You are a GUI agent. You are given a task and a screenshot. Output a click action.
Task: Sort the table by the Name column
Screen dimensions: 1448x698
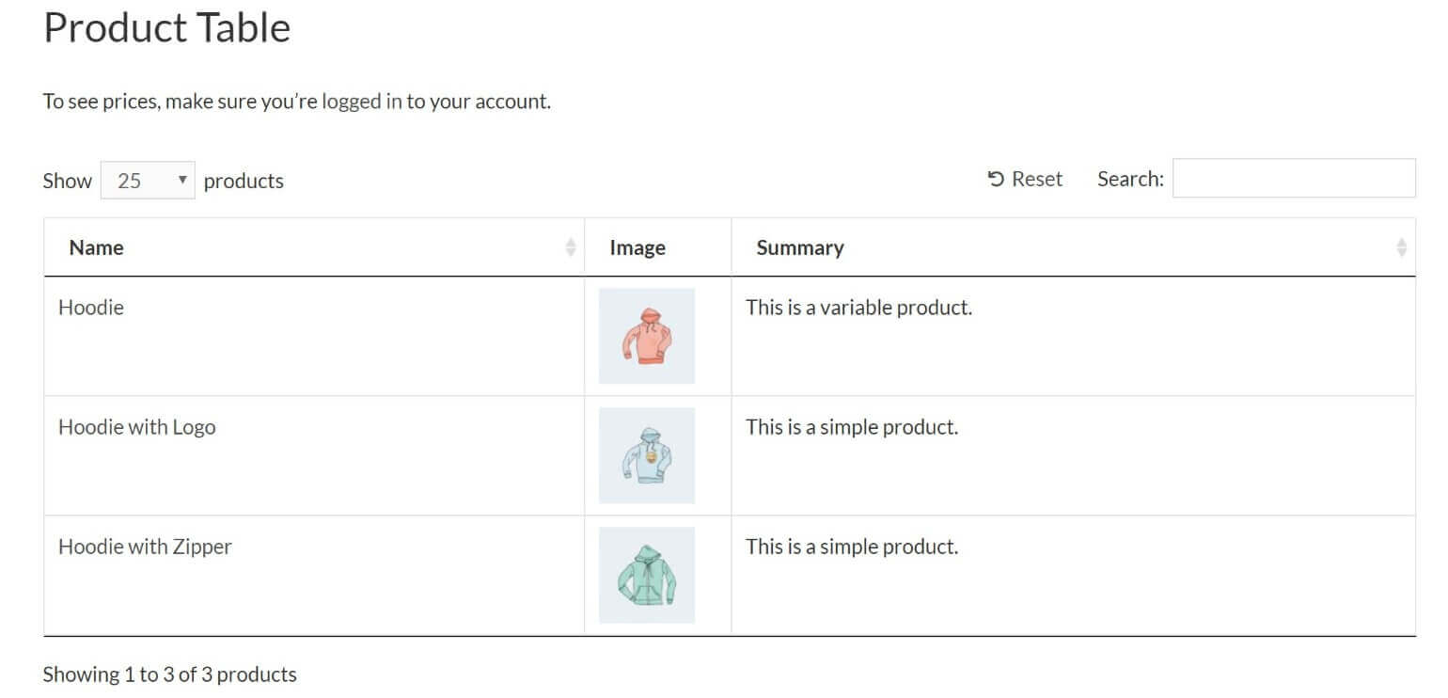[x=97, y=246]
